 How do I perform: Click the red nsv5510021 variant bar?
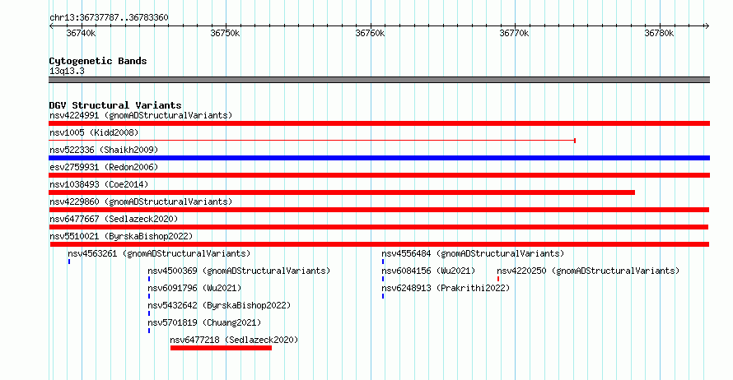coord(380,244)
